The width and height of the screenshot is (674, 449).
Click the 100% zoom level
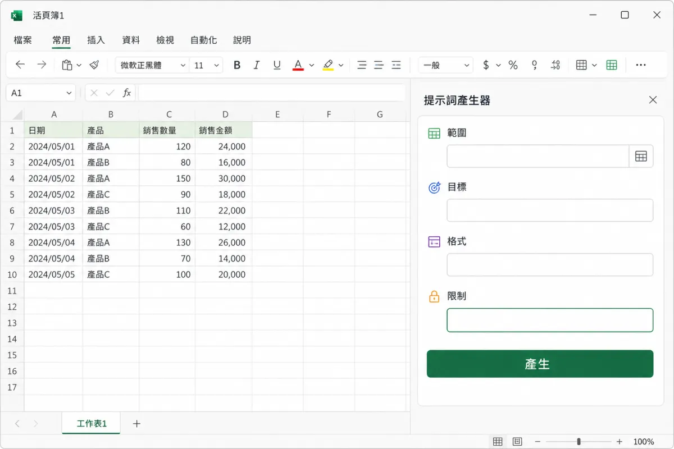pos(644,442)
